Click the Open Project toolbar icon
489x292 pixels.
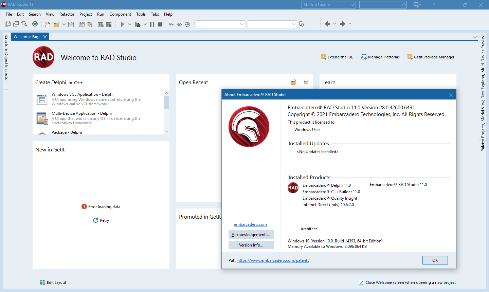(90, 24)
